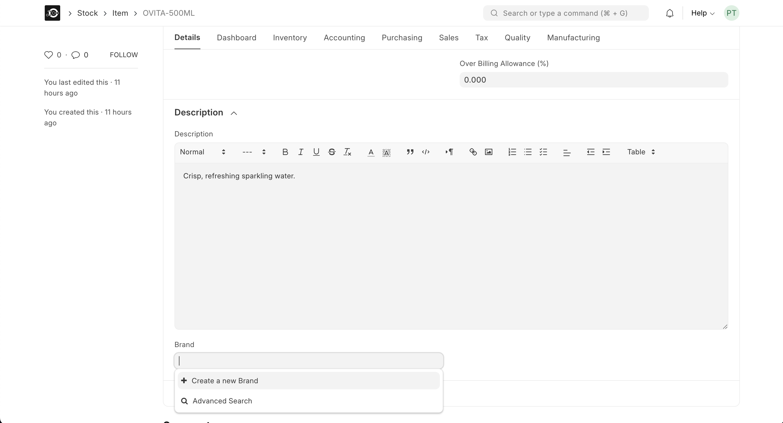The width and height of the screenshot is (783, 423).
Task: Open the Manufacturing tab
Action: pyautogui.click(x=573, y=38)
